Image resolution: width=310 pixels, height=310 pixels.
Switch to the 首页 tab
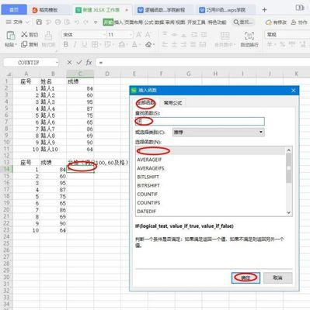click(x=14, y=10)
